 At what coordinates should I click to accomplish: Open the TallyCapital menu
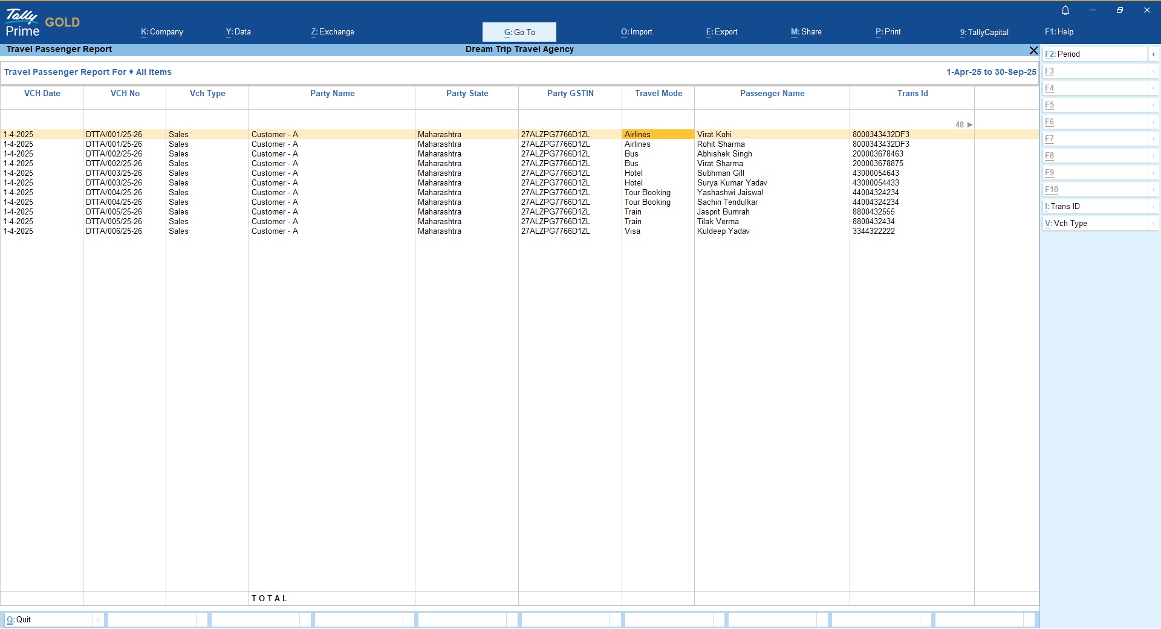(x=984, y=33)
